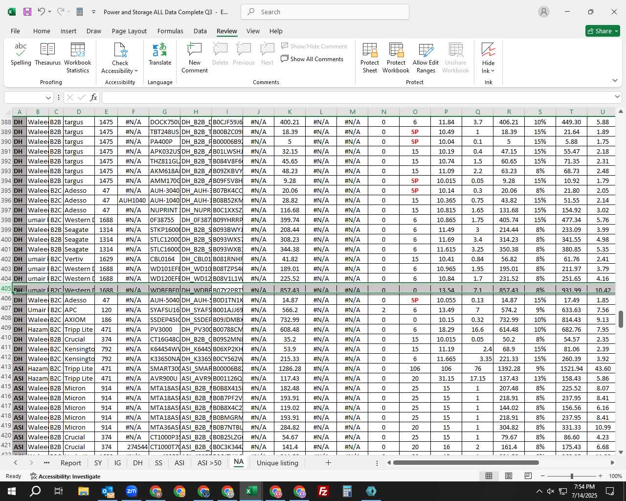Screen dimensions: 626x501
Task: Open the File menu
Action: (x=15, y=31)
